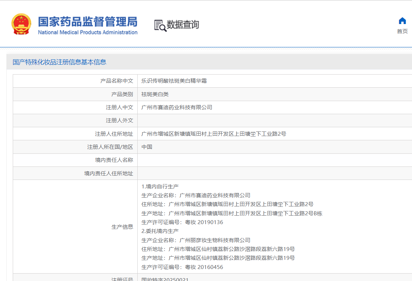Click the national emblem logo
Screen dimensions: 412x281
point(21,24)
